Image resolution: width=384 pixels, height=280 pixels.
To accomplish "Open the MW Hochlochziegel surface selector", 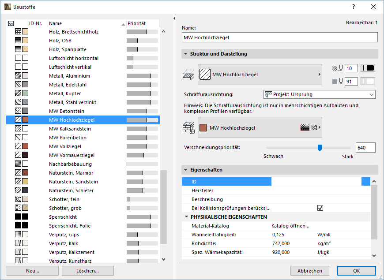I will 260,127.
